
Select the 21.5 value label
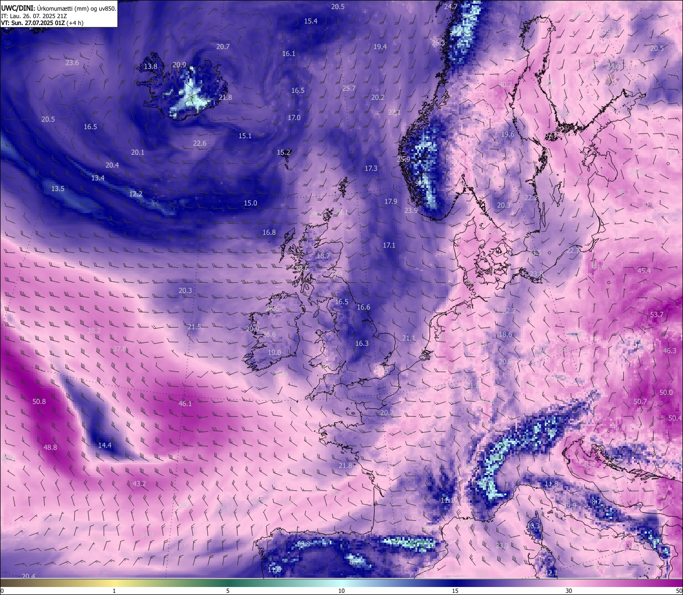coord(194,327)
